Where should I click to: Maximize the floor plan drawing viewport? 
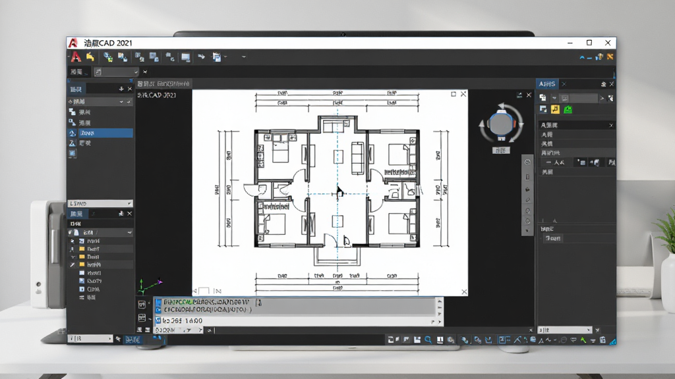click(454, 94)
